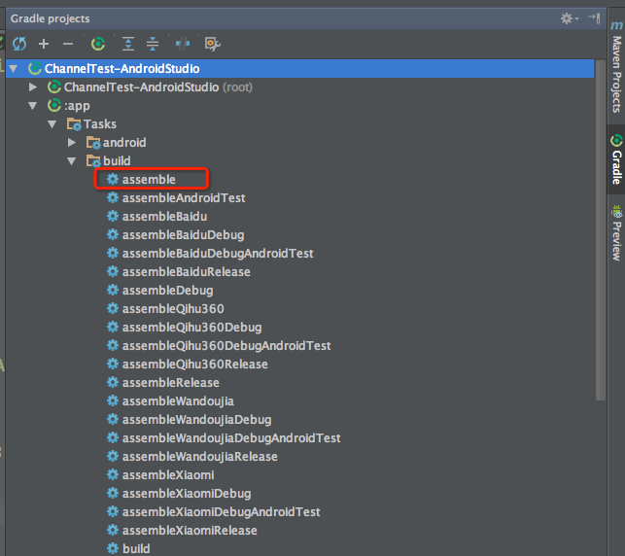Screen dimensions: 625x556
Task: Select the :app module row
Action: 299,106
